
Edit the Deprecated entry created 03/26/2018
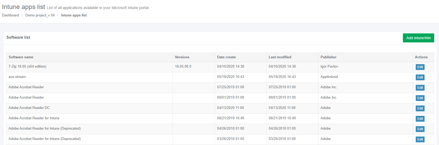coord(420,139)
